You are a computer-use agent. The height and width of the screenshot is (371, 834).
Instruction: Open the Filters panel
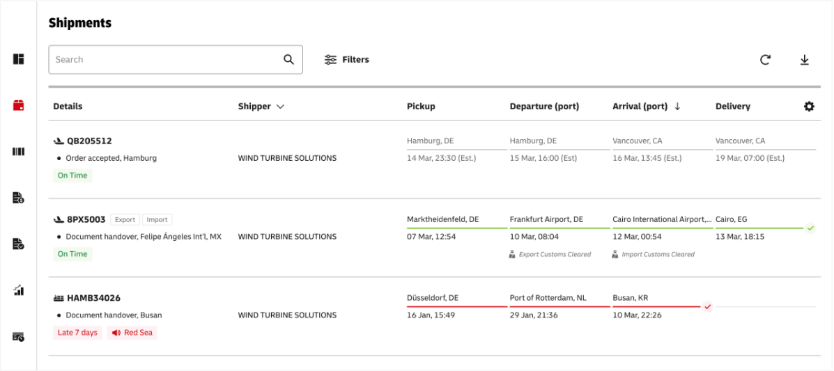coord(347,60)
